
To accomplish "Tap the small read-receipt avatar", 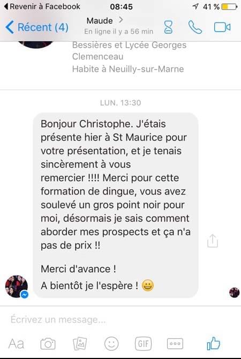I will pyautogui.click(x=235, y=293).
